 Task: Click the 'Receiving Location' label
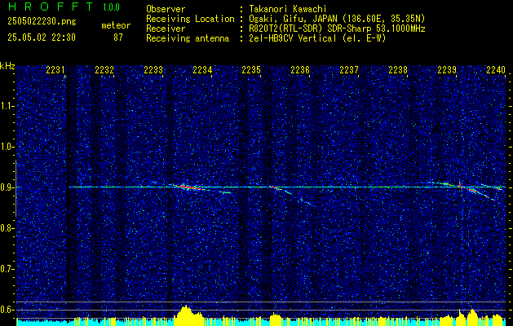[x=190, y=19]
